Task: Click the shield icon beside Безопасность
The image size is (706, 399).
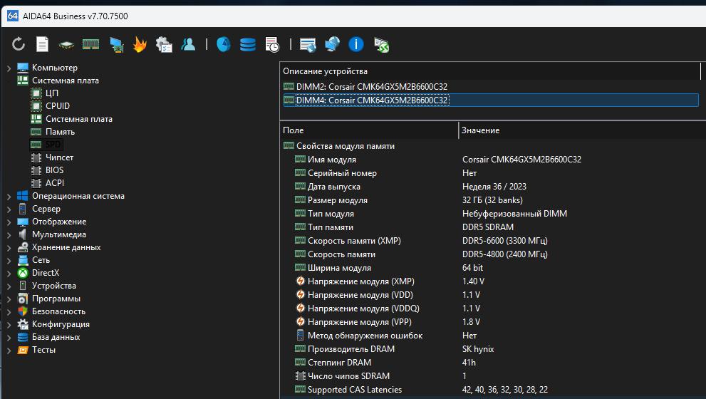Action: 23,311
